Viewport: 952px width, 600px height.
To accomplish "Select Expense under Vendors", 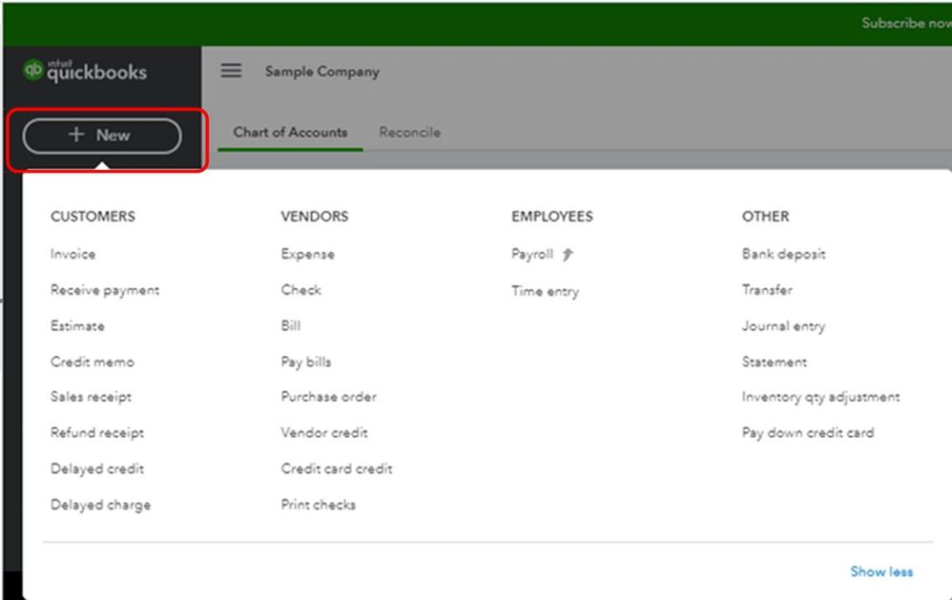I will click(307, 255).
